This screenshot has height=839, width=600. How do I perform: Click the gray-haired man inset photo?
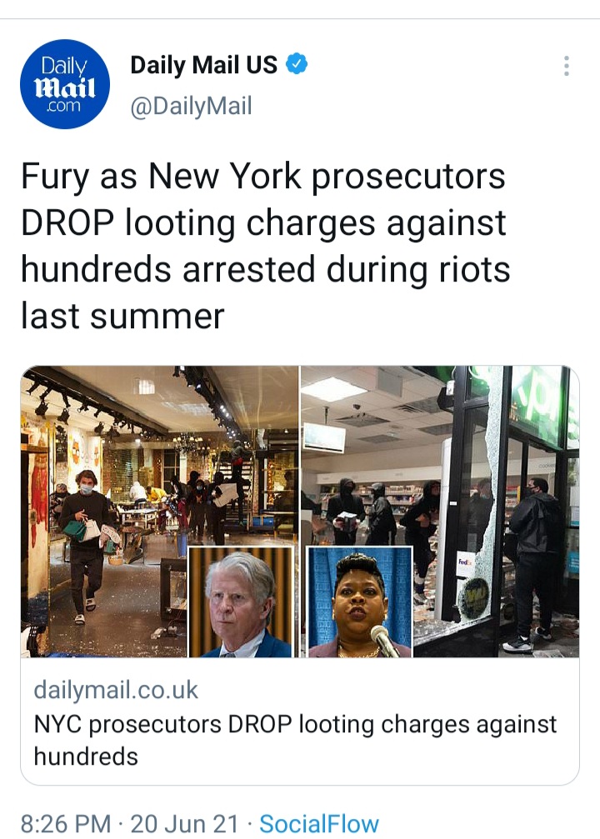(x=240, y=602)
